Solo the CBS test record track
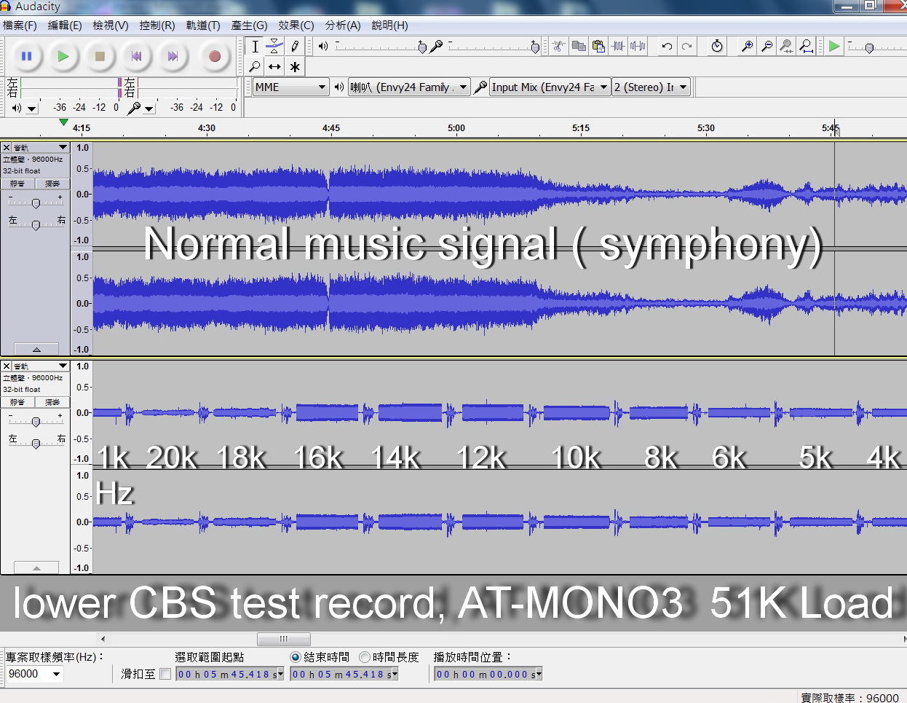The image size is (907, 703). click(52, 402)
